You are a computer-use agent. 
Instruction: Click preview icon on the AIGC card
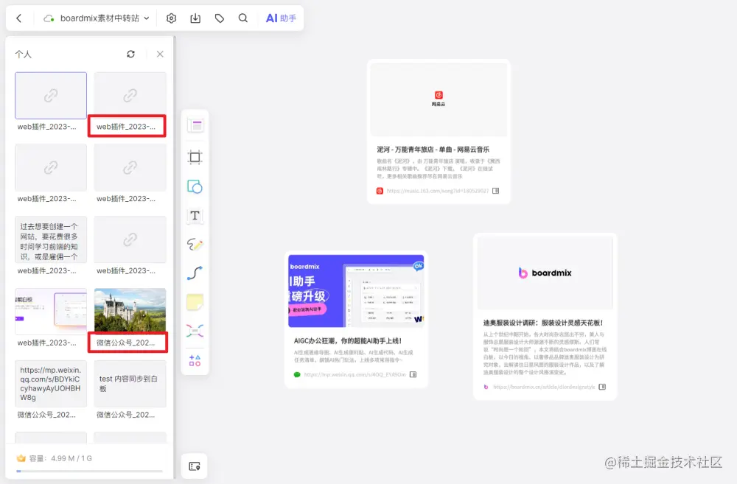pos(413,374)
